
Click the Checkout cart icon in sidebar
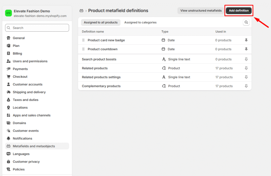pos(8,77)
